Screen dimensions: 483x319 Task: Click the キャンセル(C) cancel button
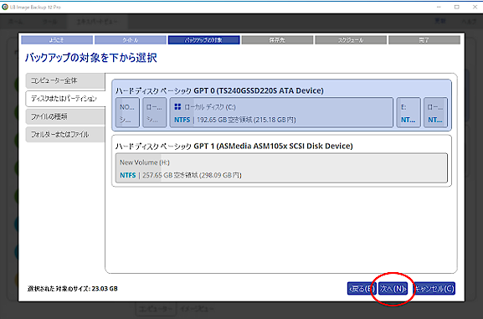pyautogui.click(x=434, y=289)
